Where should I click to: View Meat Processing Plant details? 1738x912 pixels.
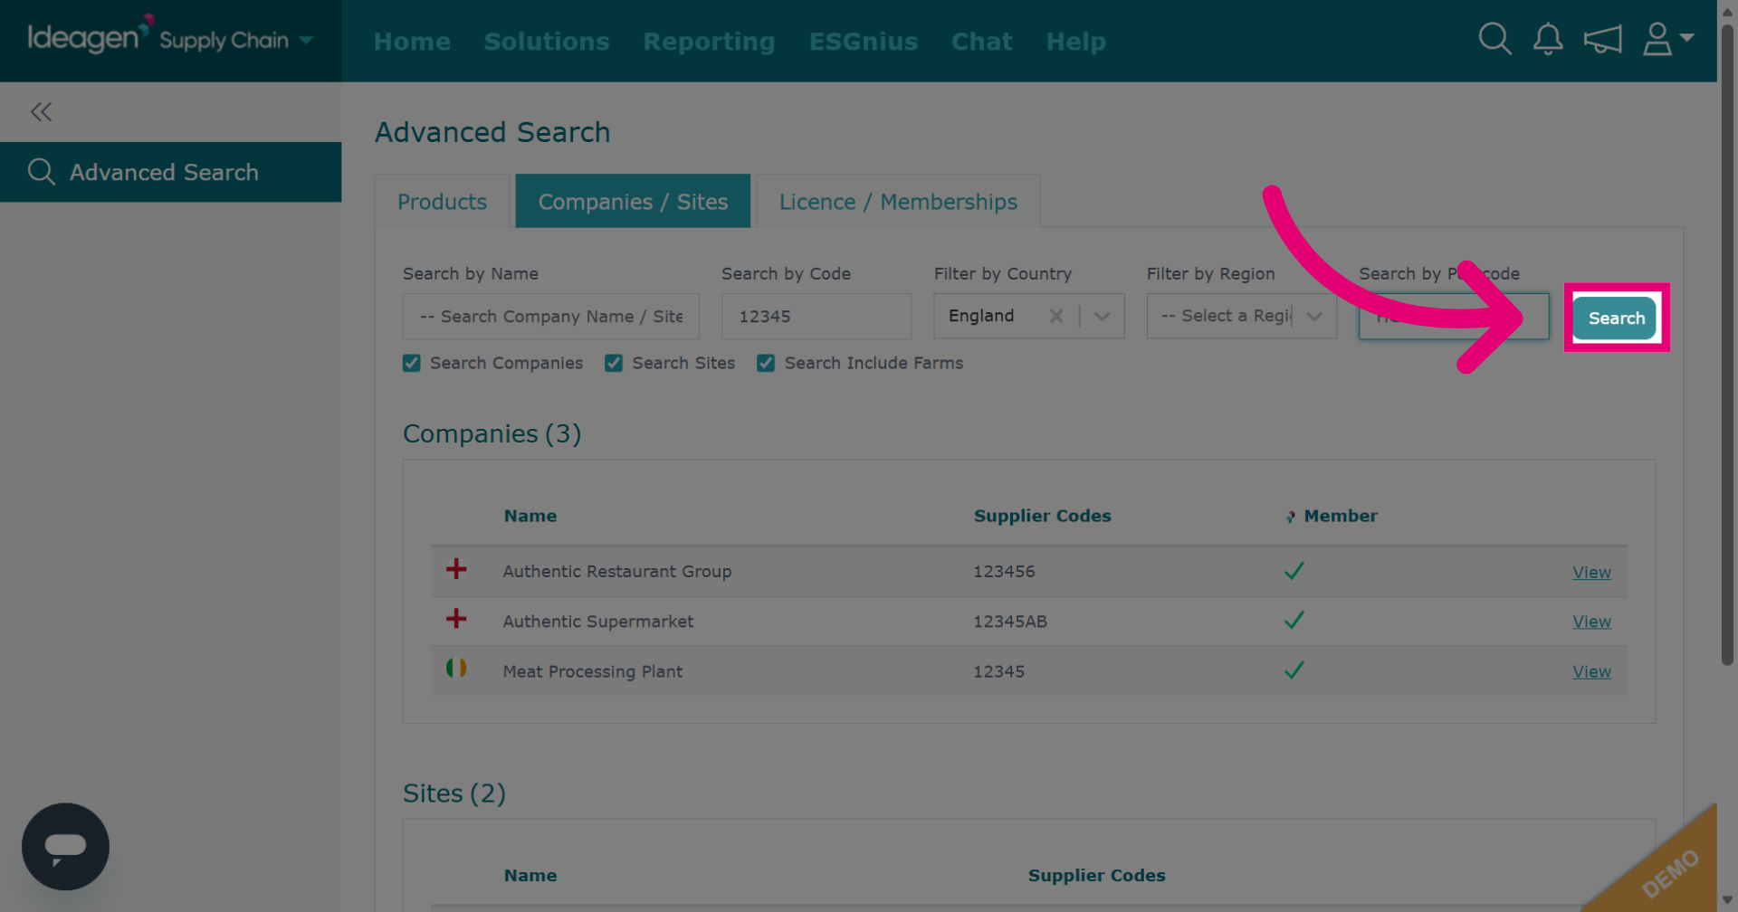click(1591, 671)
